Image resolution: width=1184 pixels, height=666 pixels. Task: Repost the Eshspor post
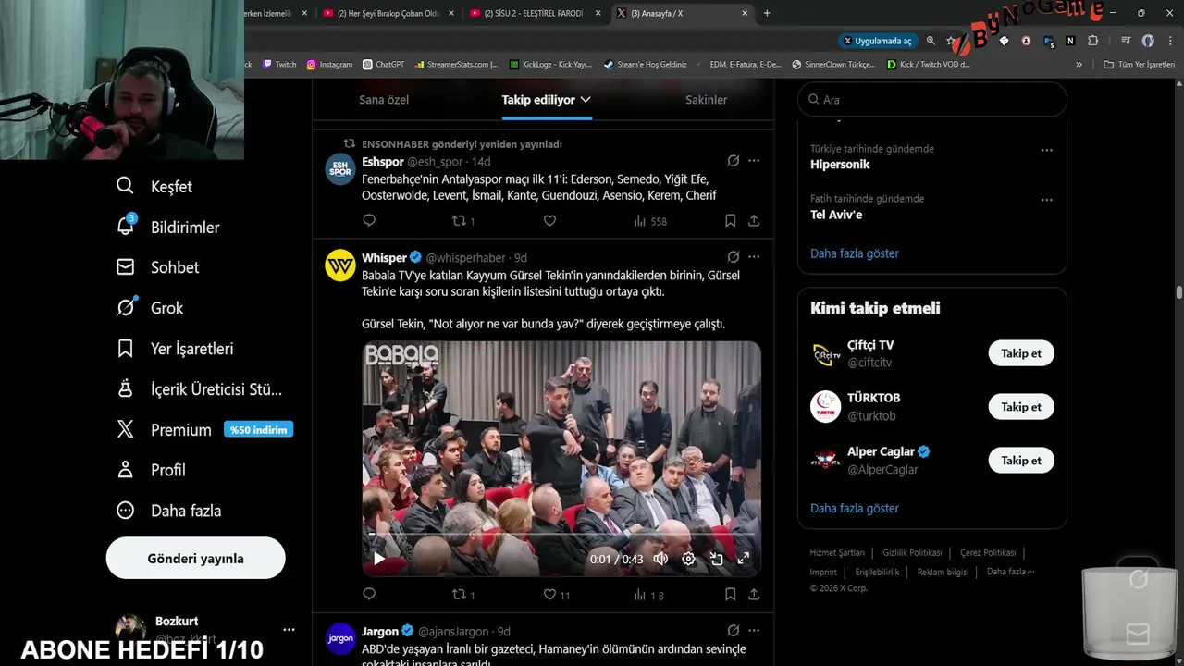click(462, 221)
